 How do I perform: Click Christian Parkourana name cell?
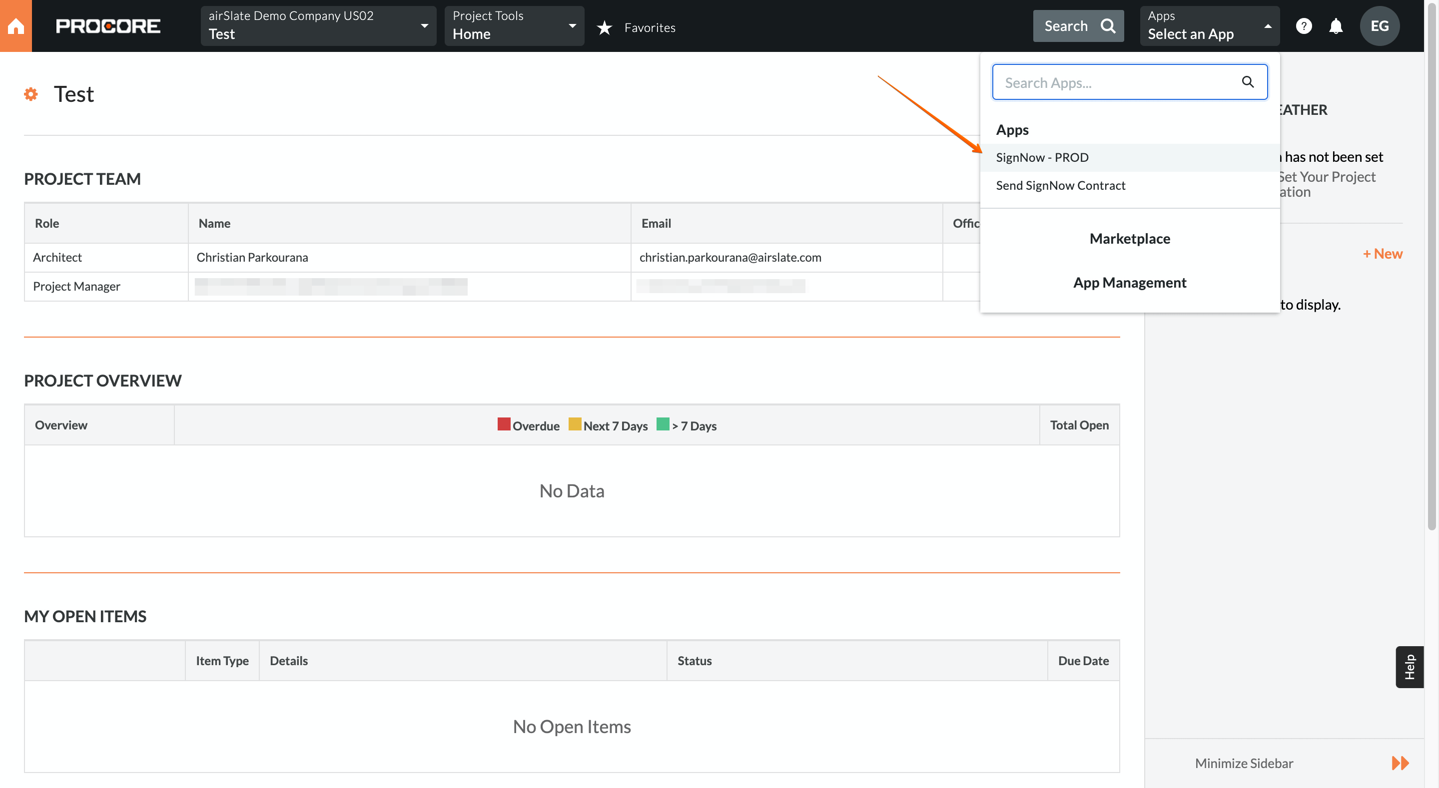(x=409, y=258)
